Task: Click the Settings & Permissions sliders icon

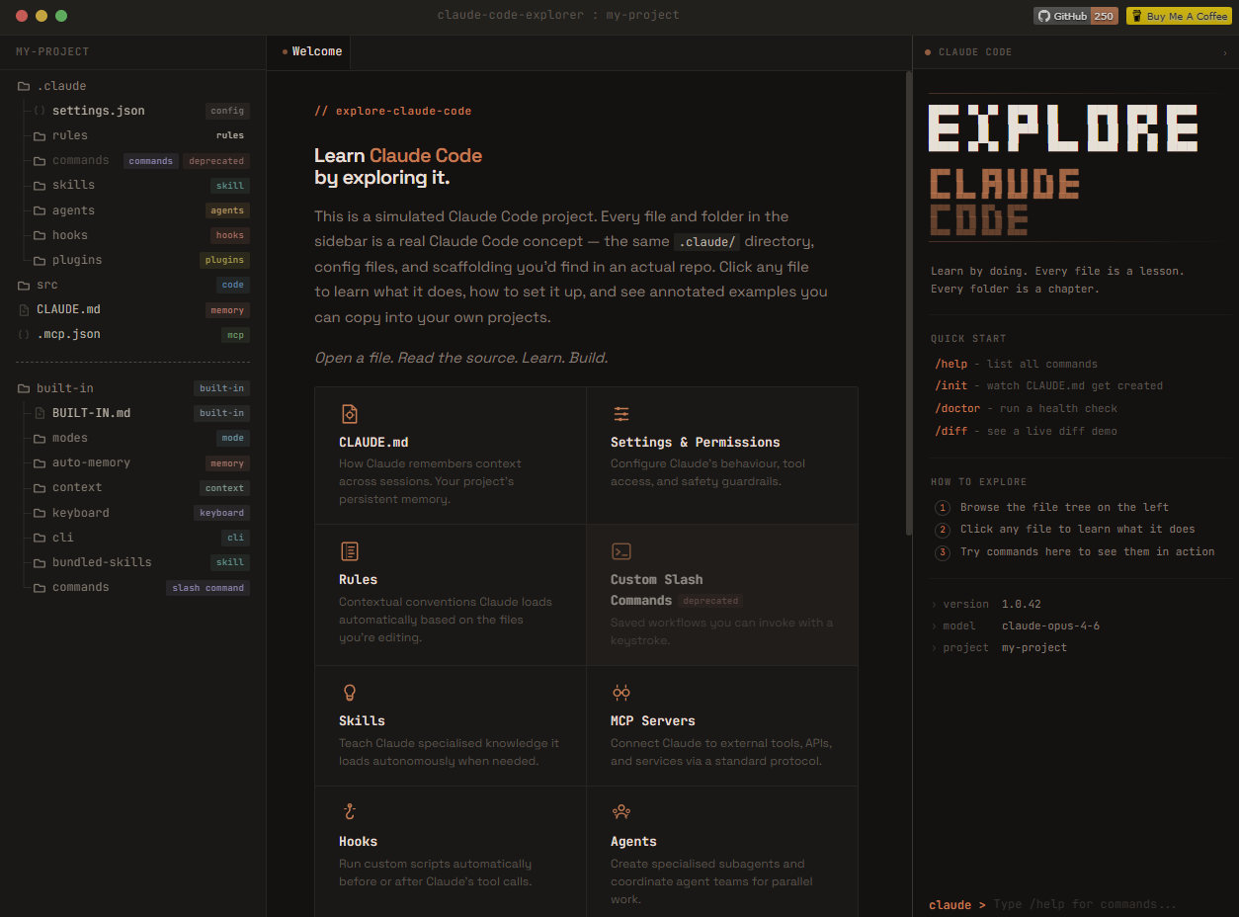Action: click(620, 414)
